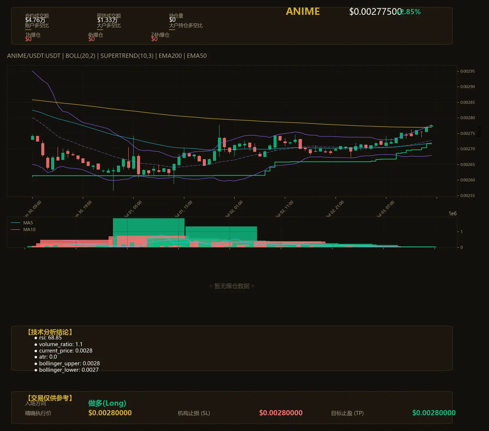
Task: Click the 0.00285 price axis label
Action: click(x=467, y=102)
